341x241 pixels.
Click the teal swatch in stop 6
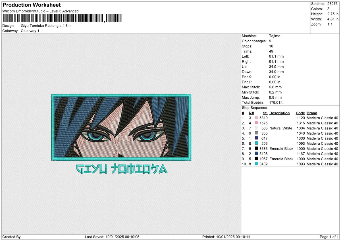click(x=257, y=144)
